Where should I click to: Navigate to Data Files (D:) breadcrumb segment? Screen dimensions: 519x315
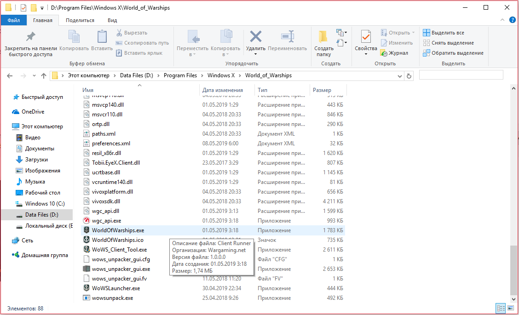[136, 75]
